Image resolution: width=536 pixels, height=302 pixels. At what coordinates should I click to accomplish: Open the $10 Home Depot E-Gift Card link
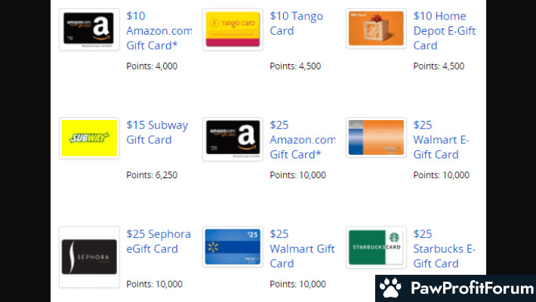[445, 30]
